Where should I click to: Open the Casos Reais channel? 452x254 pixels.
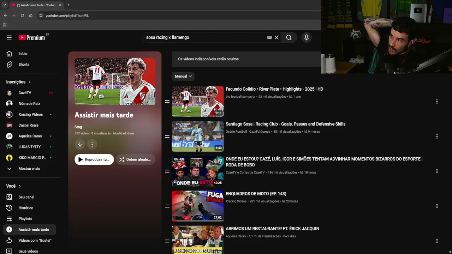tap(29, 125)
